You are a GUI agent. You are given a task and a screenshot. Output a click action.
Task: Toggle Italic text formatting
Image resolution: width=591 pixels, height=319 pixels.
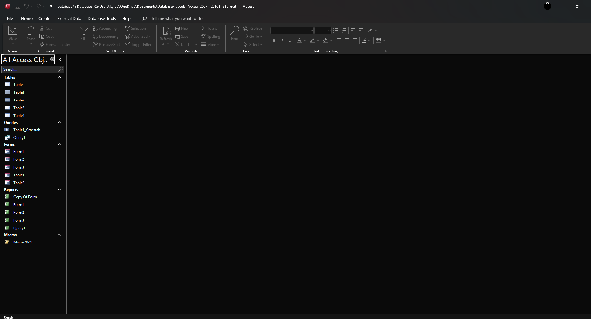click(x=282, y=40)
